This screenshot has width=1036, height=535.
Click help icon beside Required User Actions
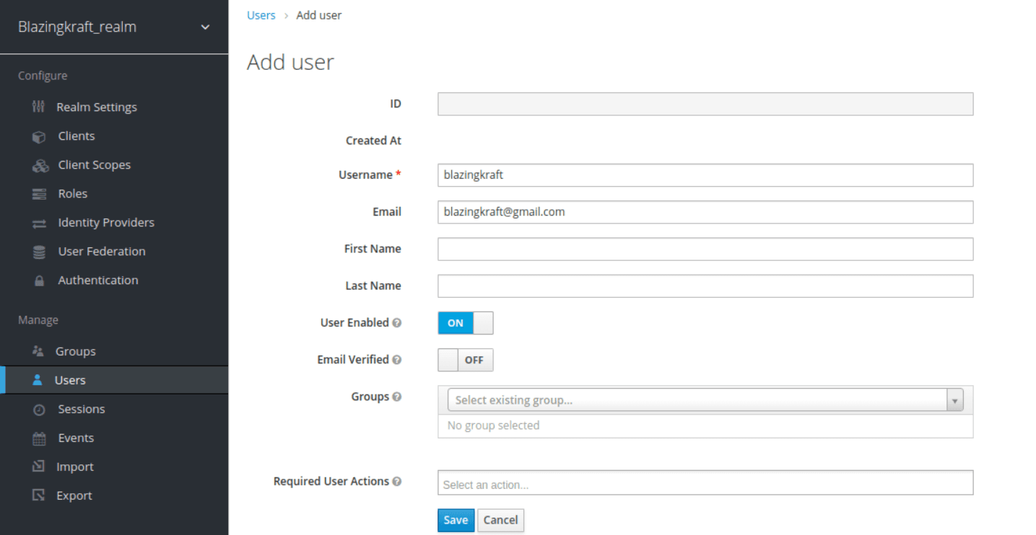[397, 481]
